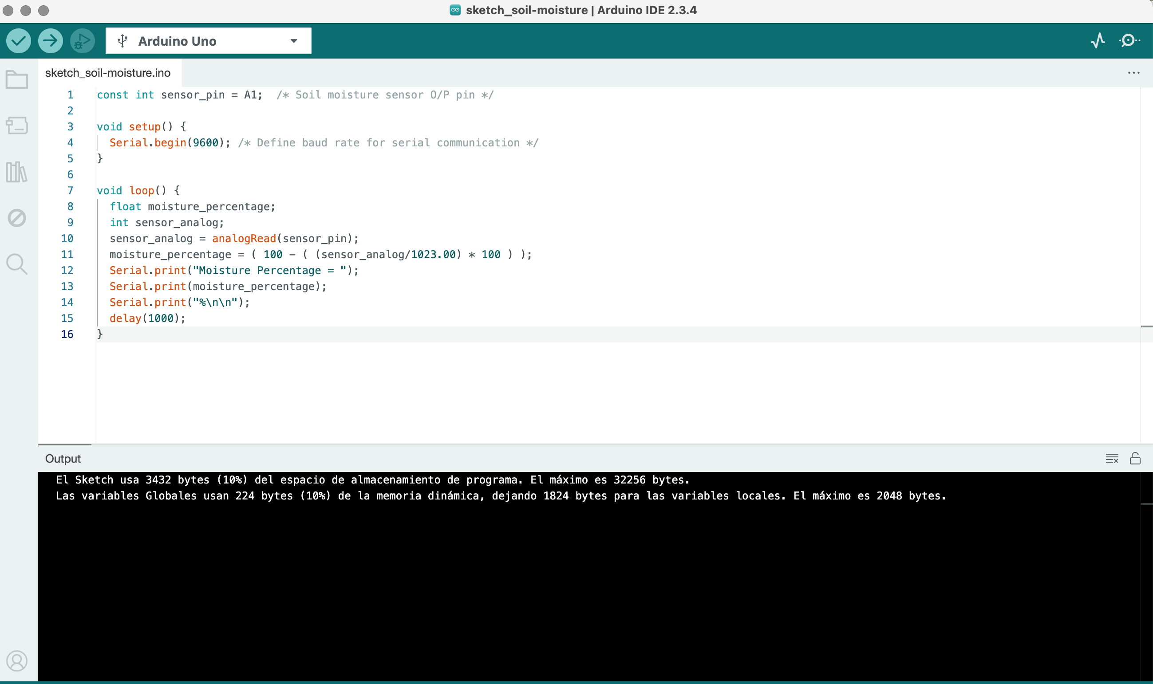Screen dimensions: 1153x684
Task: Click the baud rate comment text
Action: point(388,143)
